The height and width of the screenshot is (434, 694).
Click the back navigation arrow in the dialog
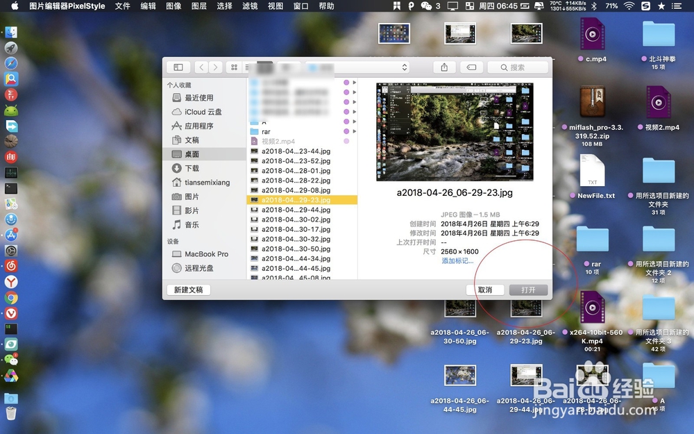202,67
